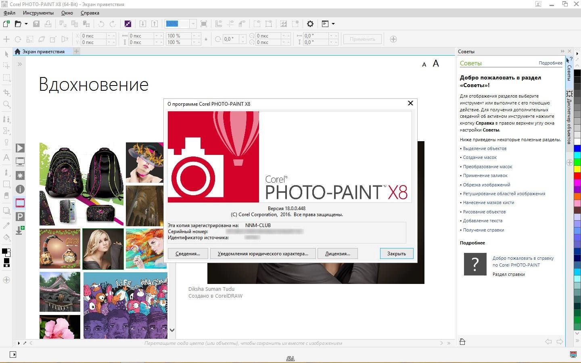Click the Print icon in toolbar
This screenshot has width=581, height=363.
tap(48, 24)
